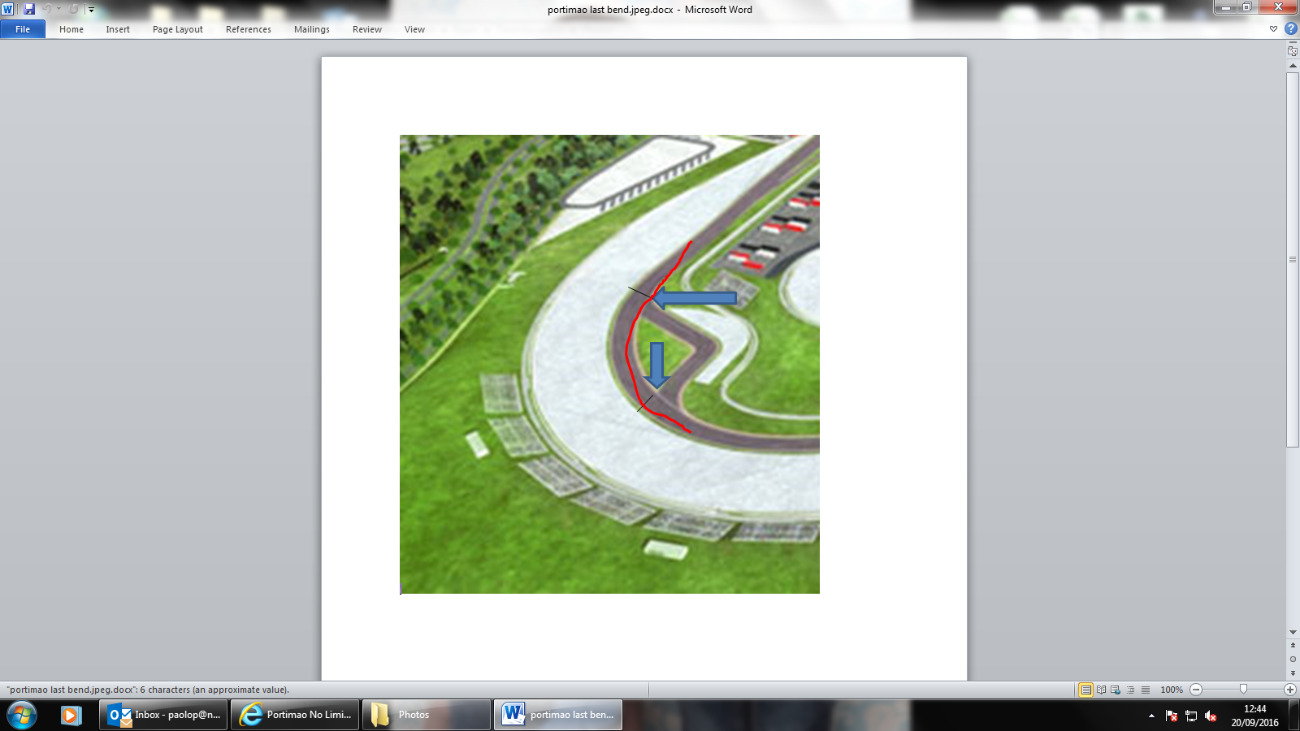Switch to Web Layout view
The height and width of the screenshot is (731, 1300).
coord(1116,690)
